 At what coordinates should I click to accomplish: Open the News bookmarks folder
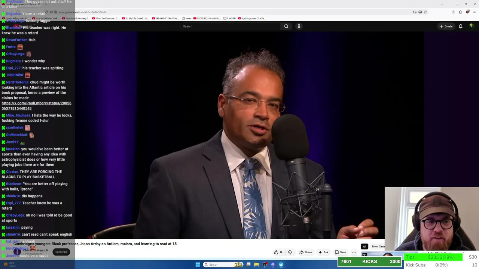click(186, 18)
